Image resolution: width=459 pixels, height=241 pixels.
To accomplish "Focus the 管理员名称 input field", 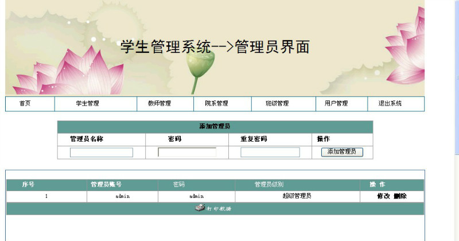I will tap(102, 153).
